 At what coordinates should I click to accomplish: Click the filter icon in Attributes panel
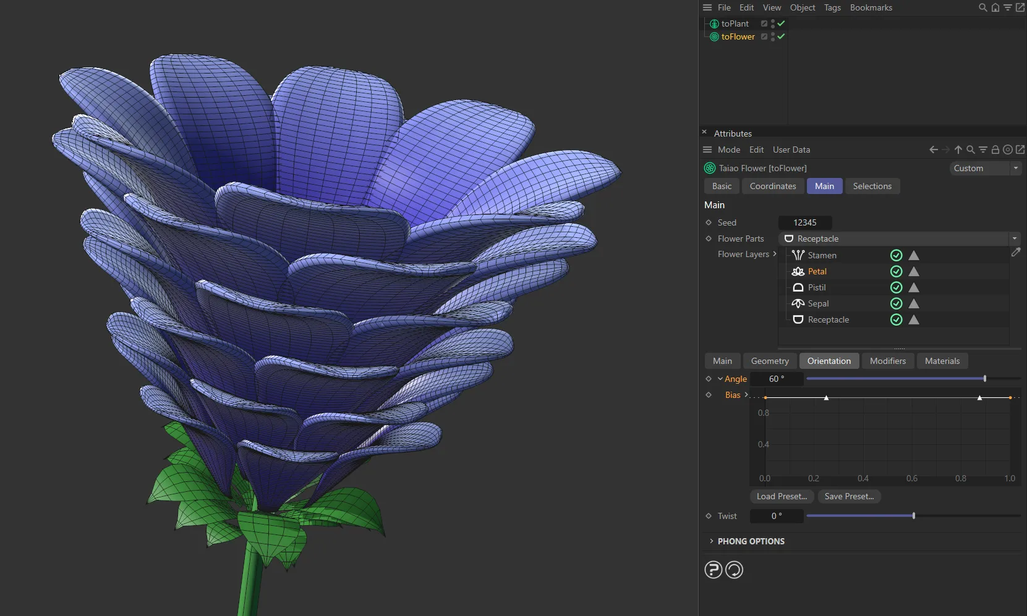(982, 150)
